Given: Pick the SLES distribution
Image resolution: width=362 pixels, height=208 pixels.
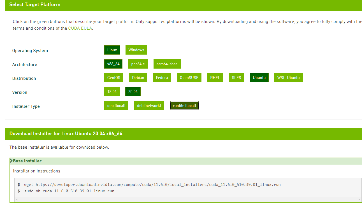Looking at the screenshot, I should tap(236, 78).
